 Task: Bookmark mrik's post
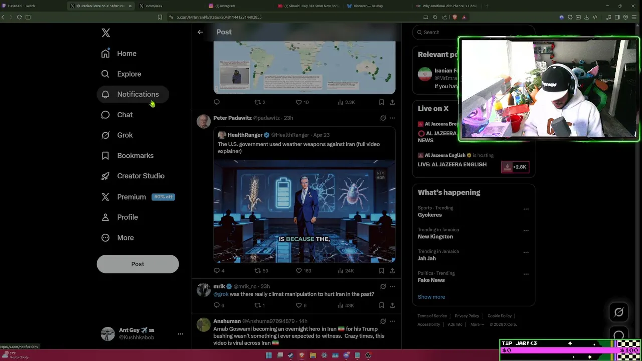(x=381, y=305)
